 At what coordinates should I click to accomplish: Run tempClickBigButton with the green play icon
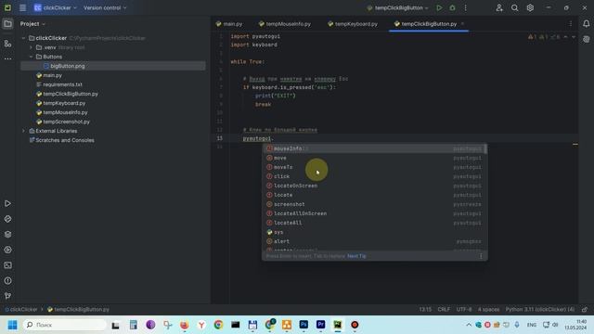click(x=439, y=7)
